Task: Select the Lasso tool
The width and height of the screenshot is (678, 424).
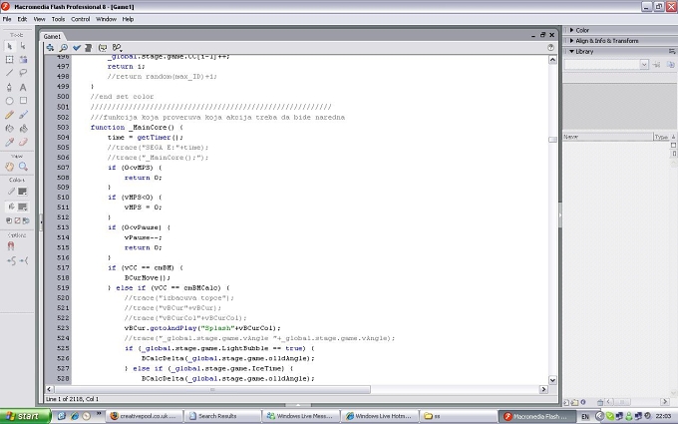Action: pyautogui.click(x=23, y=73)
